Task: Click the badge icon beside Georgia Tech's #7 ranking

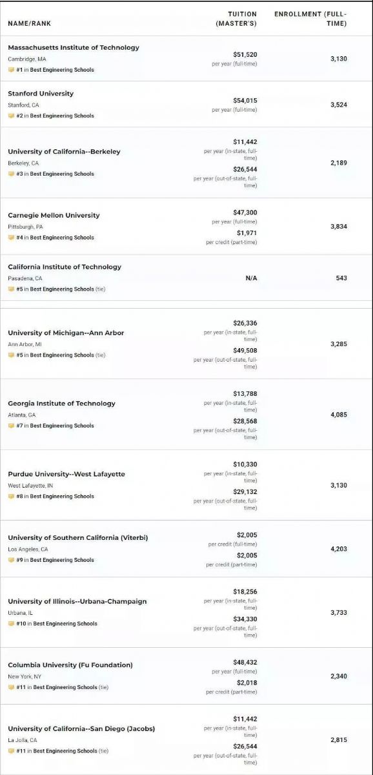Action: click(x=11, y=426)
